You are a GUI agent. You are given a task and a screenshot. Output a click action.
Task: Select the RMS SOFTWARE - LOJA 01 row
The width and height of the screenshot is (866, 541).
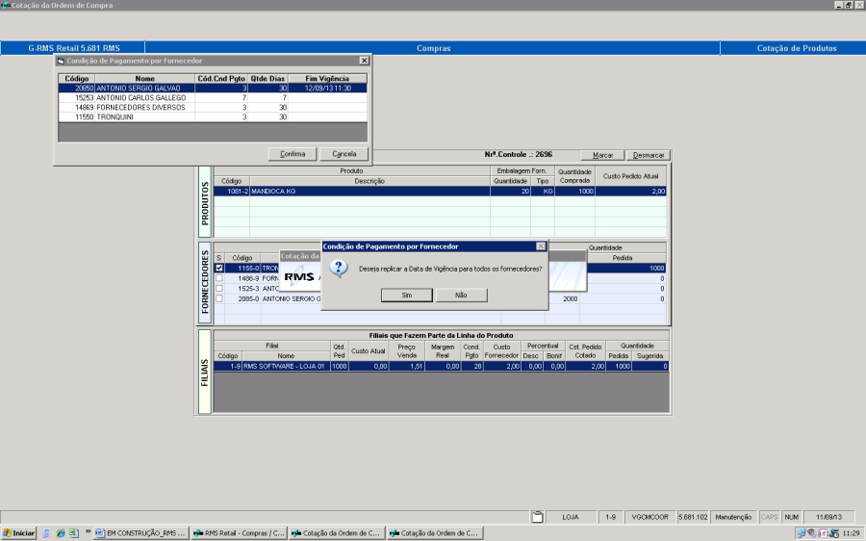pyautogui.click(x=442, y=366)
